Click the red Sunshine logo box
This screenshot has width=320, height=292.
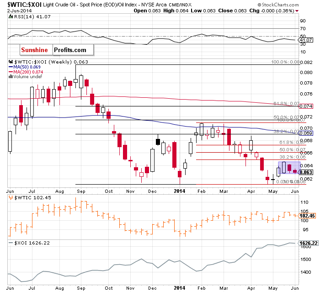pyautogui.click(x=36, y=50)
